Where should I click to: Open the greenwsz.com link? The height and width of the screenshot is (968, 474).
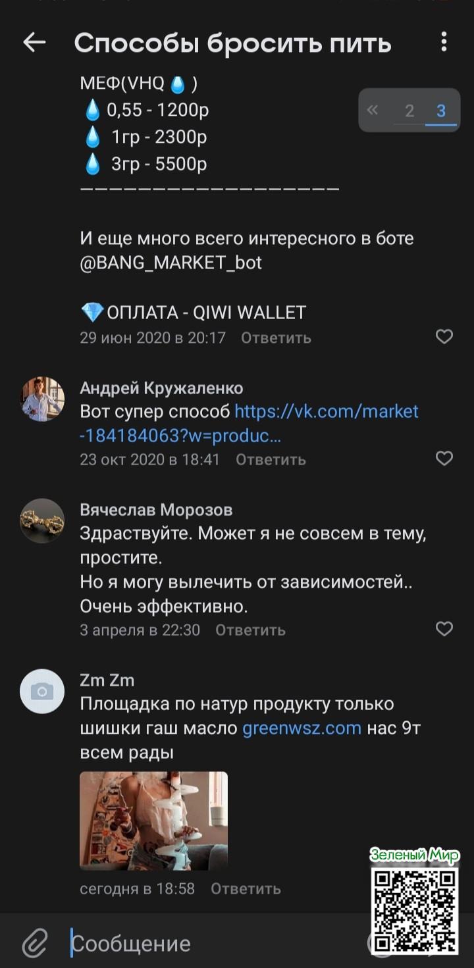[x=302, y=728]
